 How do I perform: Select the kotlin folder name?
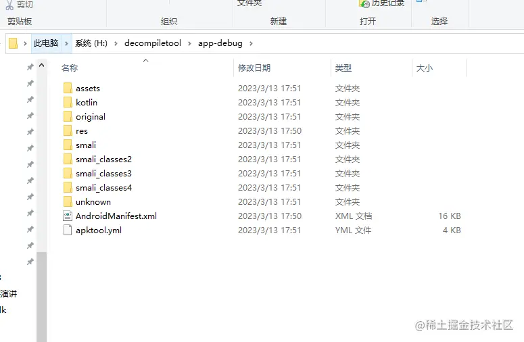click(87, 103)
